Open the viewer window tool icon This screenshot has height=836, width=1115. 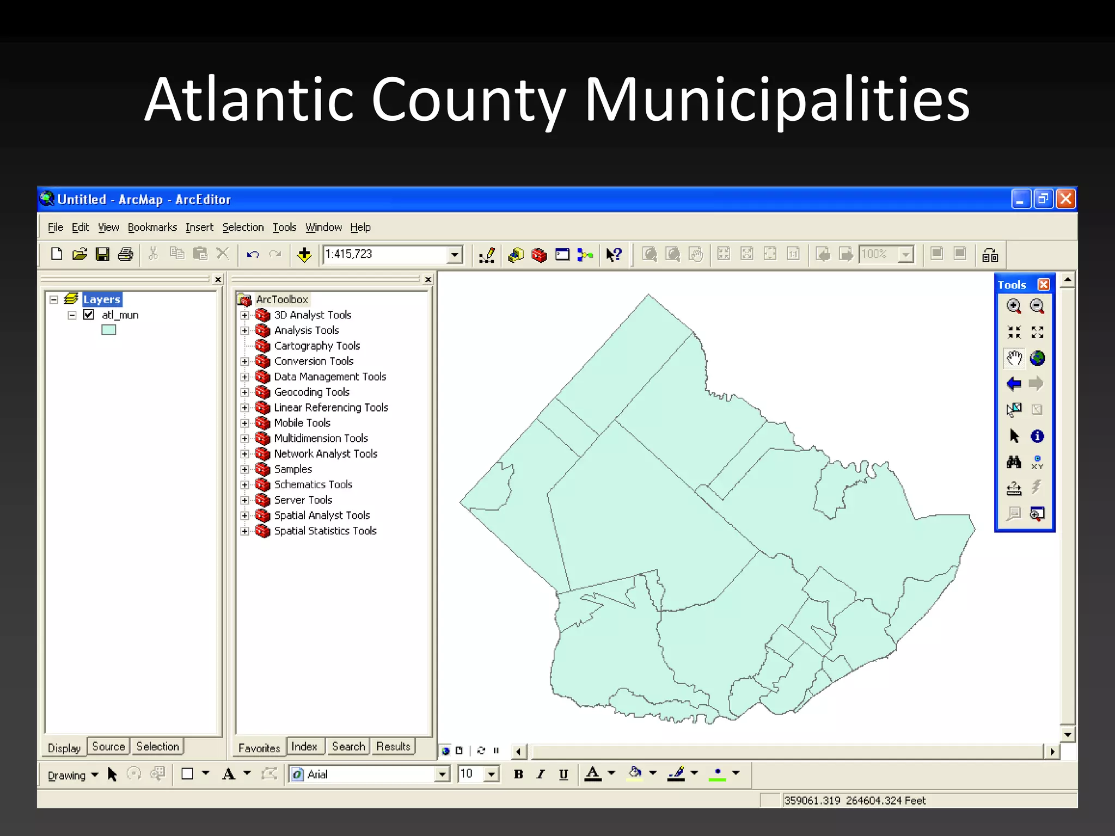[1037, 514]
